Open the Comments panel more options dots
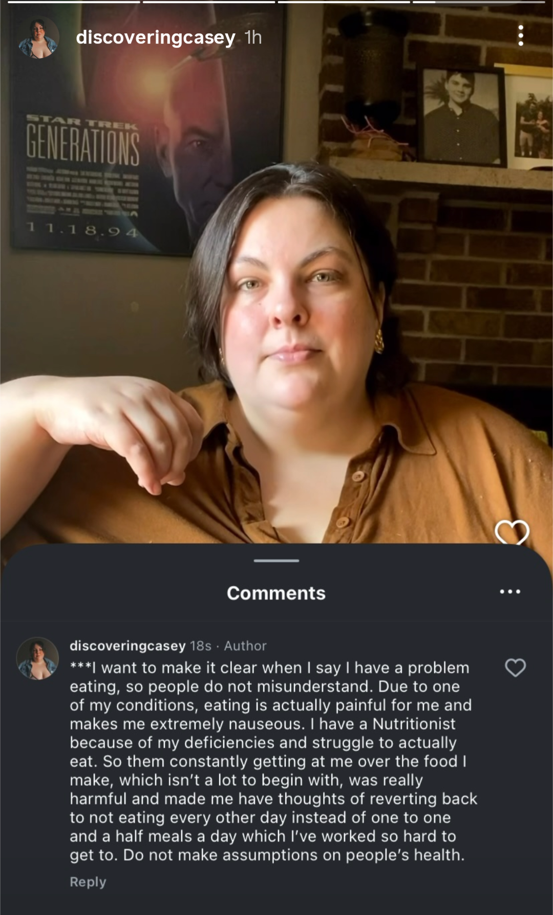Screen dimensions: 553x915 [510, 592]
